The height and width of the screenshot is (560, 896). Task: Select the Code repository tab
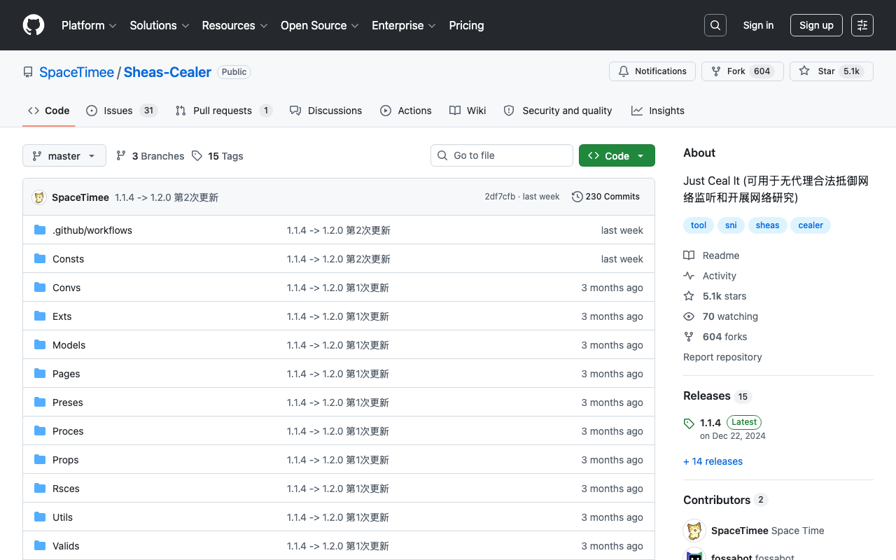[x=49, y=111]
